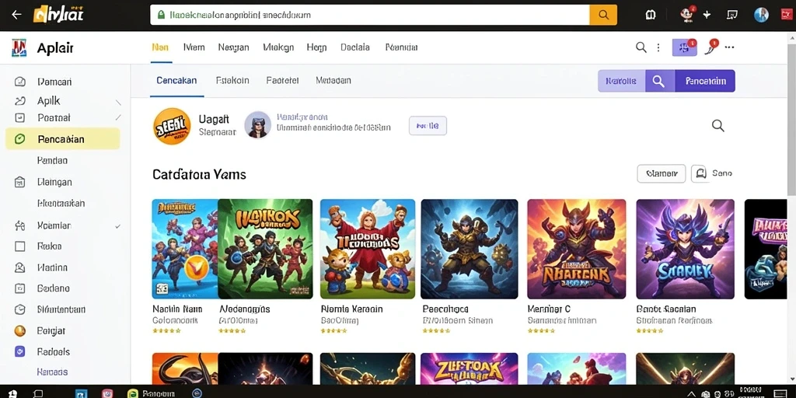796x398 pixels.
Task: Click into the browser address bar
Action: 369,16
